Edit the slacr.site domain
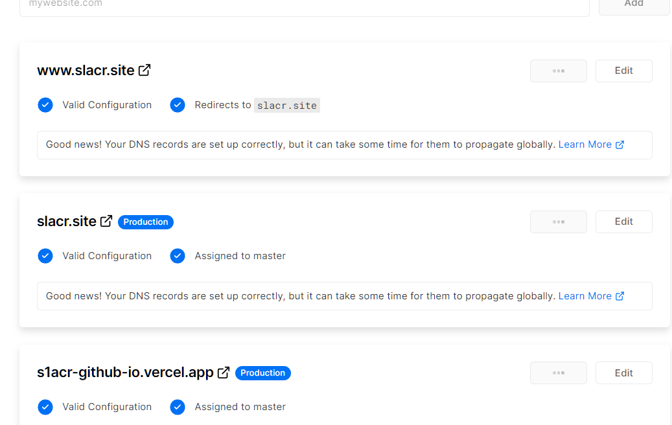The height and width of the screenshot is (425, 672). pos(623,222)
